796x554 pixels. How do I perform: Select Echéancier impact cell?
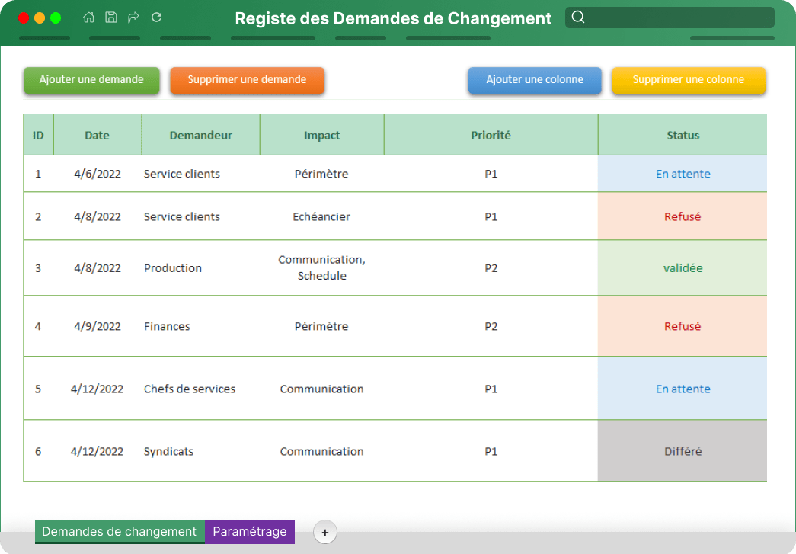[x=322, y=216]
